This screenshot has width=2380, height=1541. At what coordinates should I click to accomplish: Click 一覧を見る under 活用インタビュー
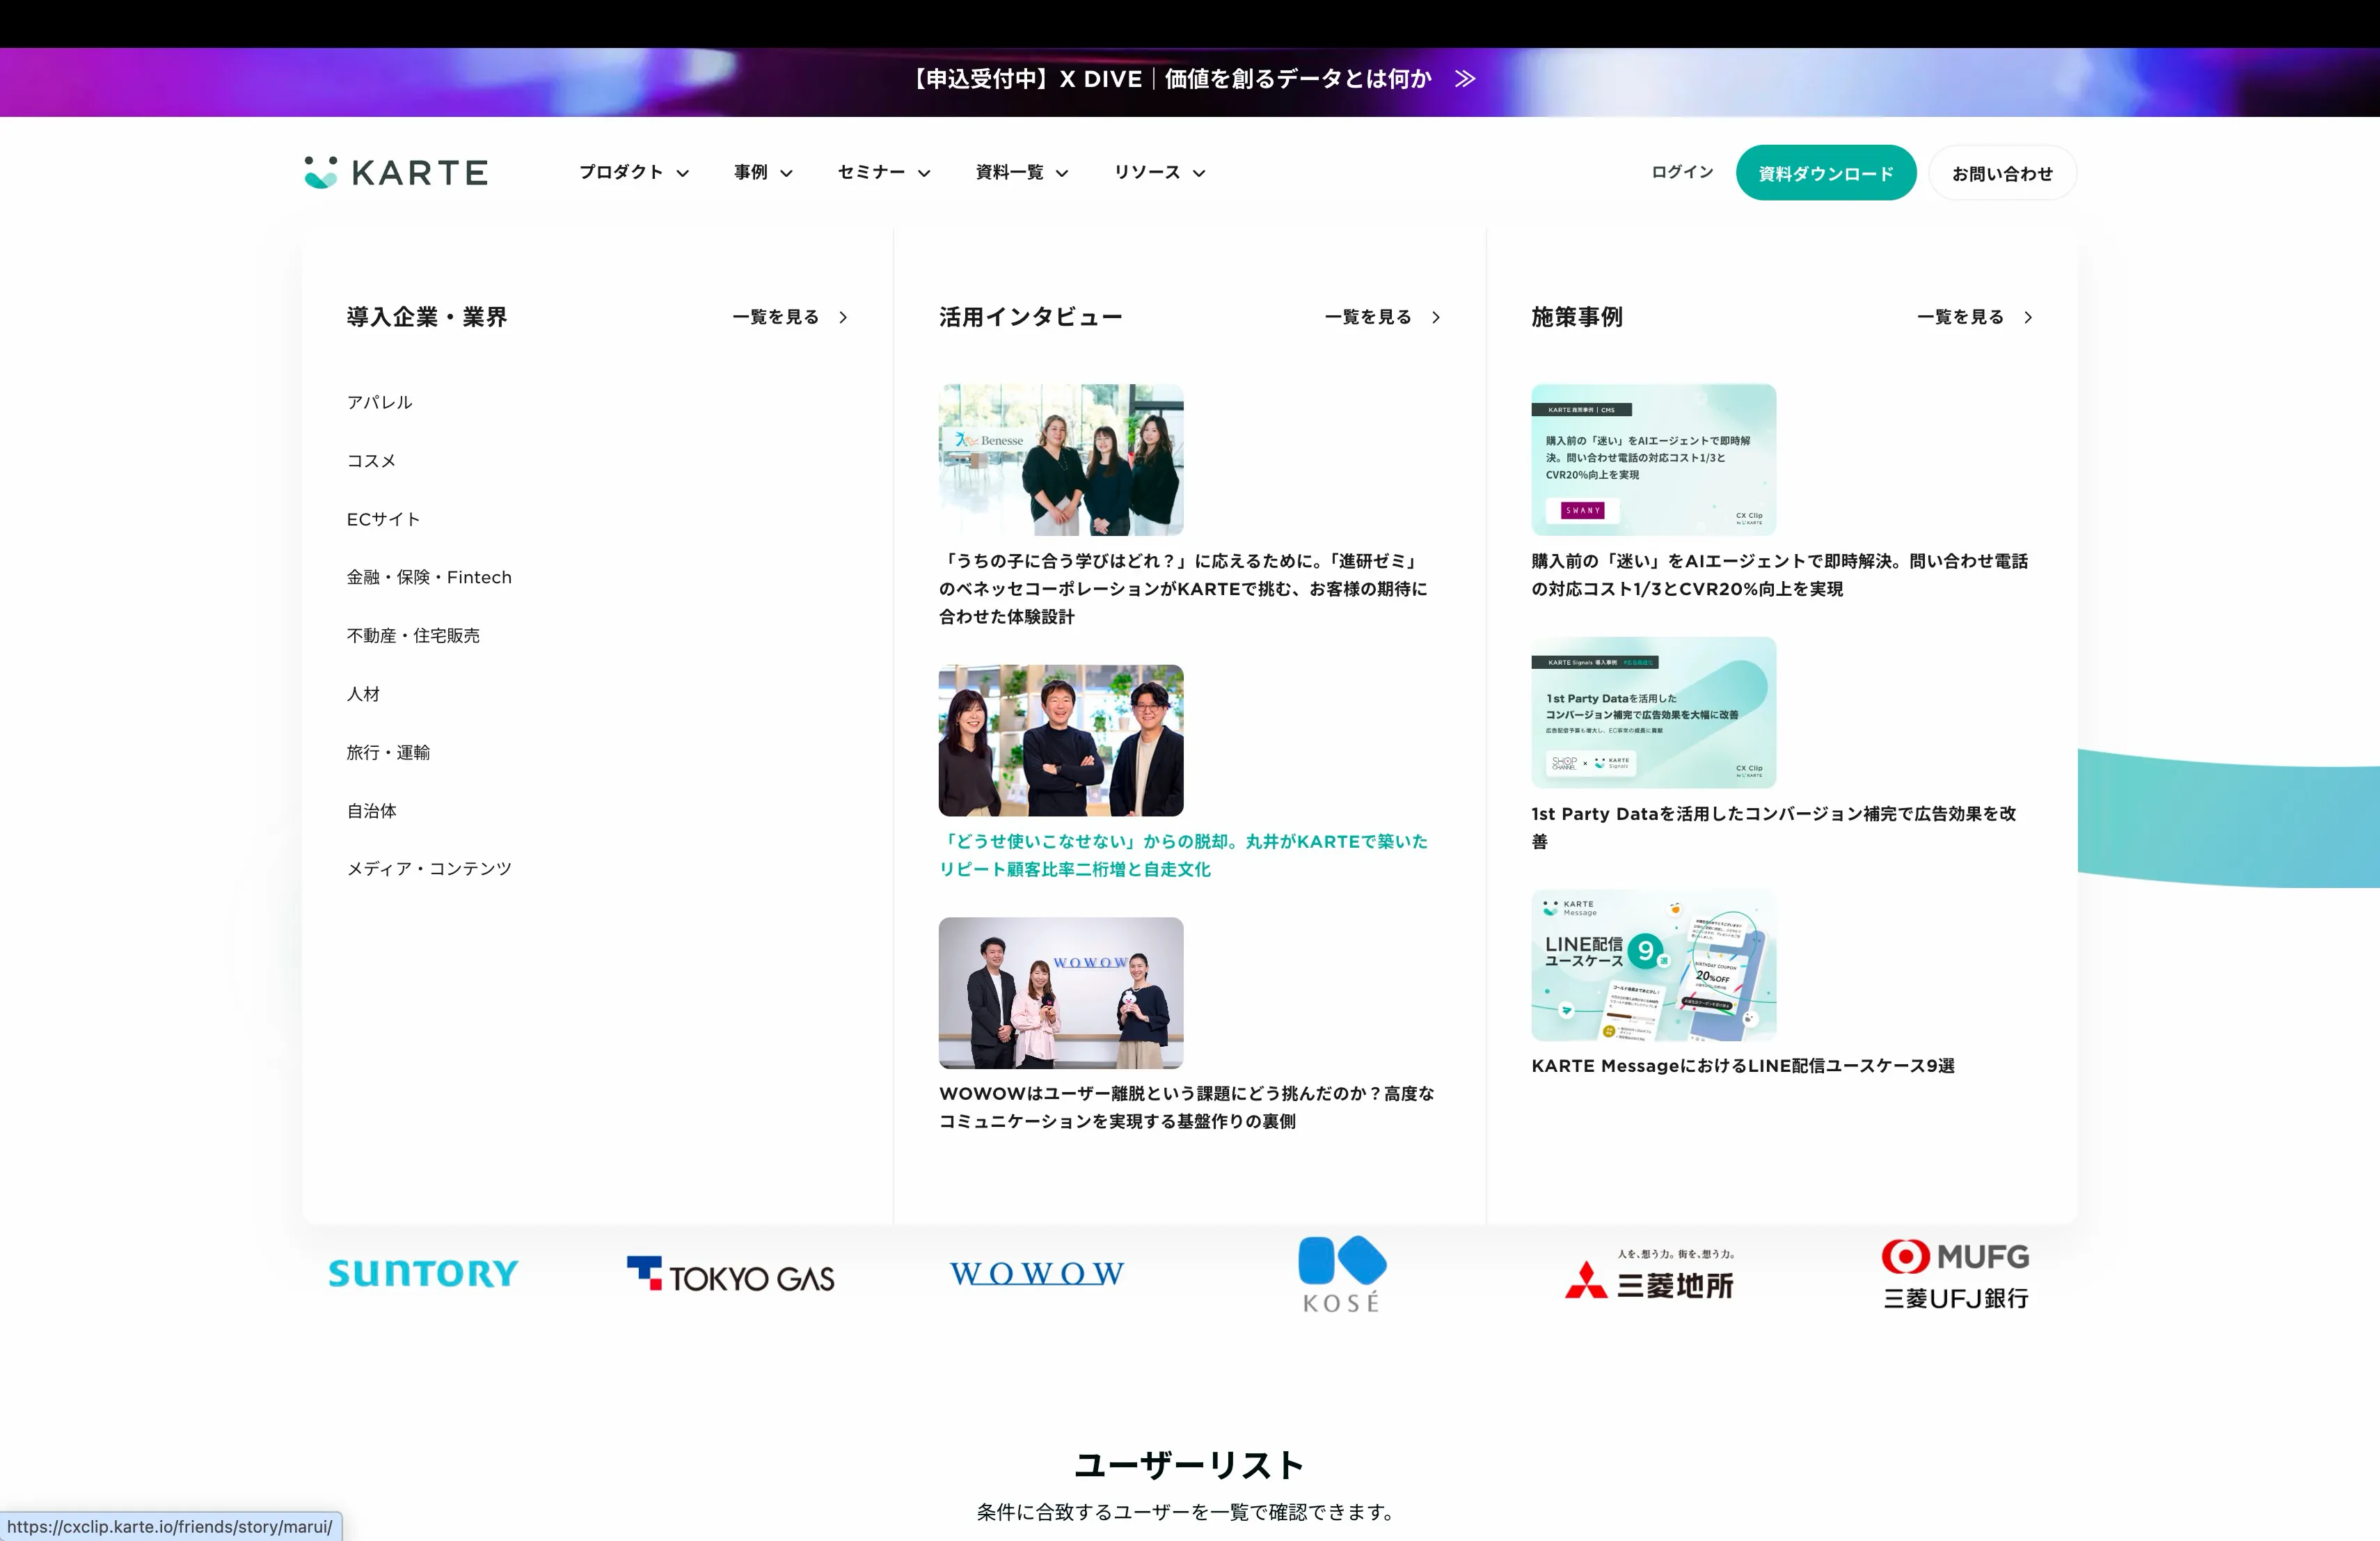point(1368,317)
